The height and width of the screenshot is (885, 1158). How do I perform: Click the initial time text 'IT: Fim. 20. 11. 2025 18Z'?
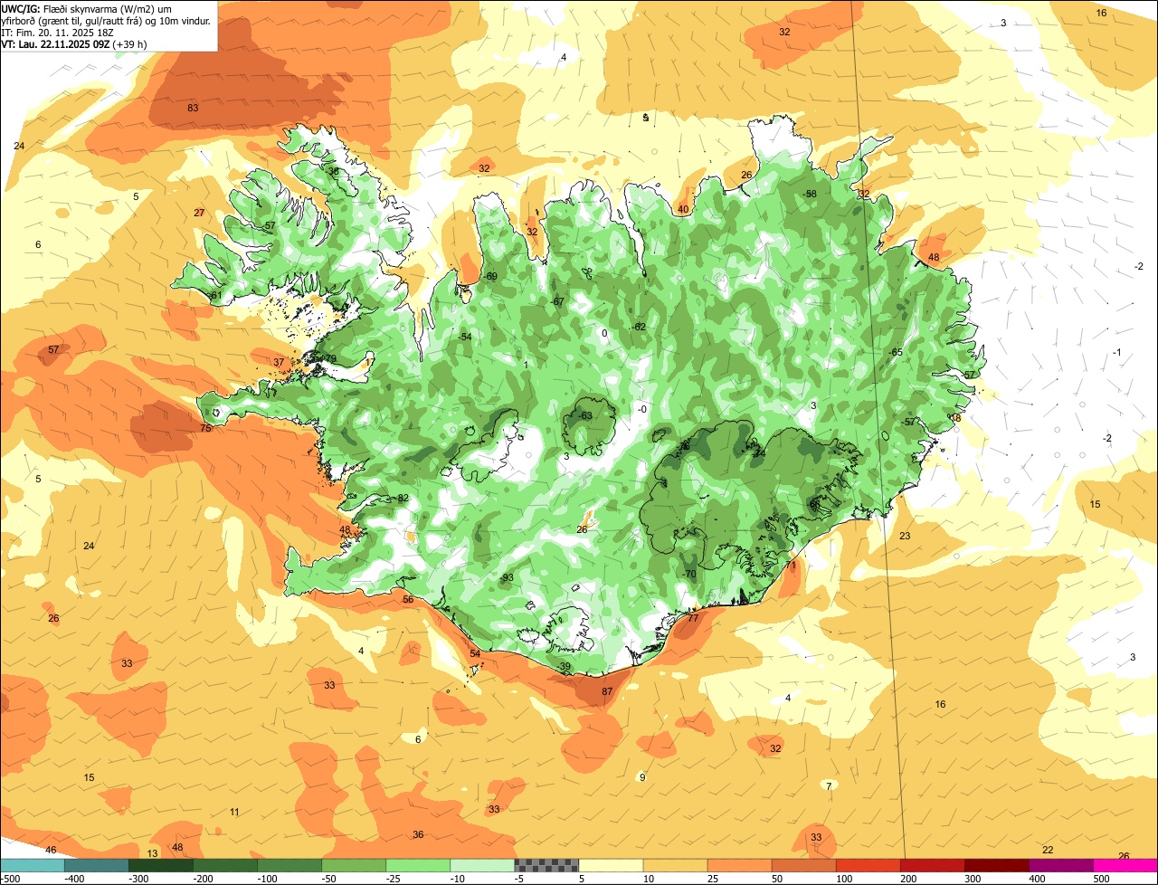click(x=56, y=32)
